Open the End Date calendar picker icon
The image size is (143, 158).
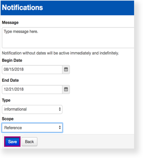(66, 89)
